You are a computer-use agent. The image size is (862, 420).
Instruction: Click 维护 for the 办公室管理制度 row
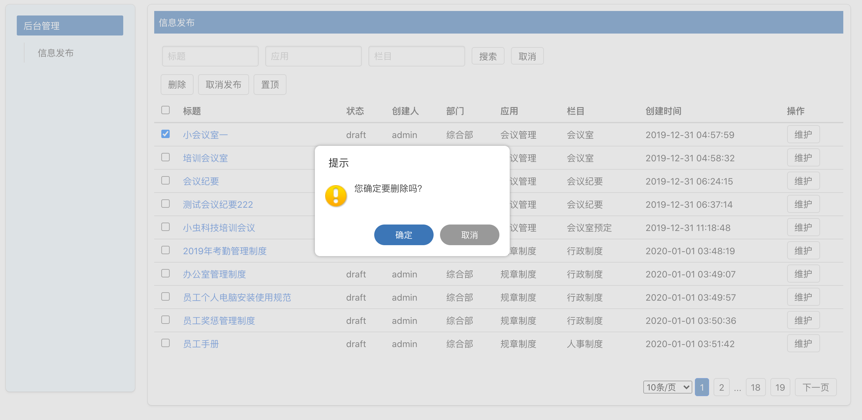[x=803, y=274]
